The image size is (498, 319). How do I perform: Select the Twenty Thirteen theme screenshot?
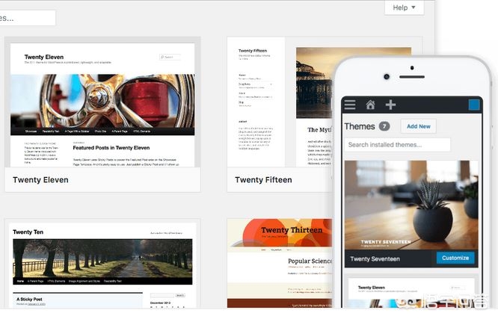coord(280,264)
